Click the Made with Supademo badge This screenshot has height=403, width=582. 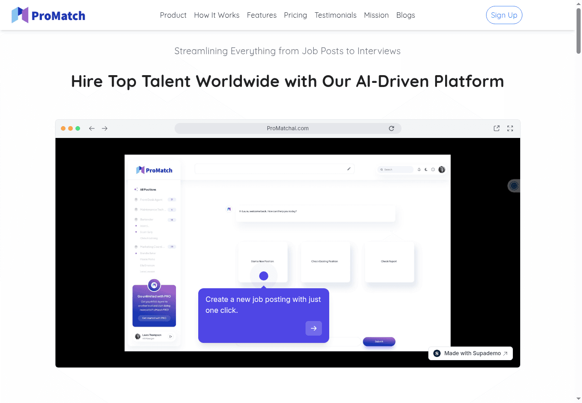[471, 353]
